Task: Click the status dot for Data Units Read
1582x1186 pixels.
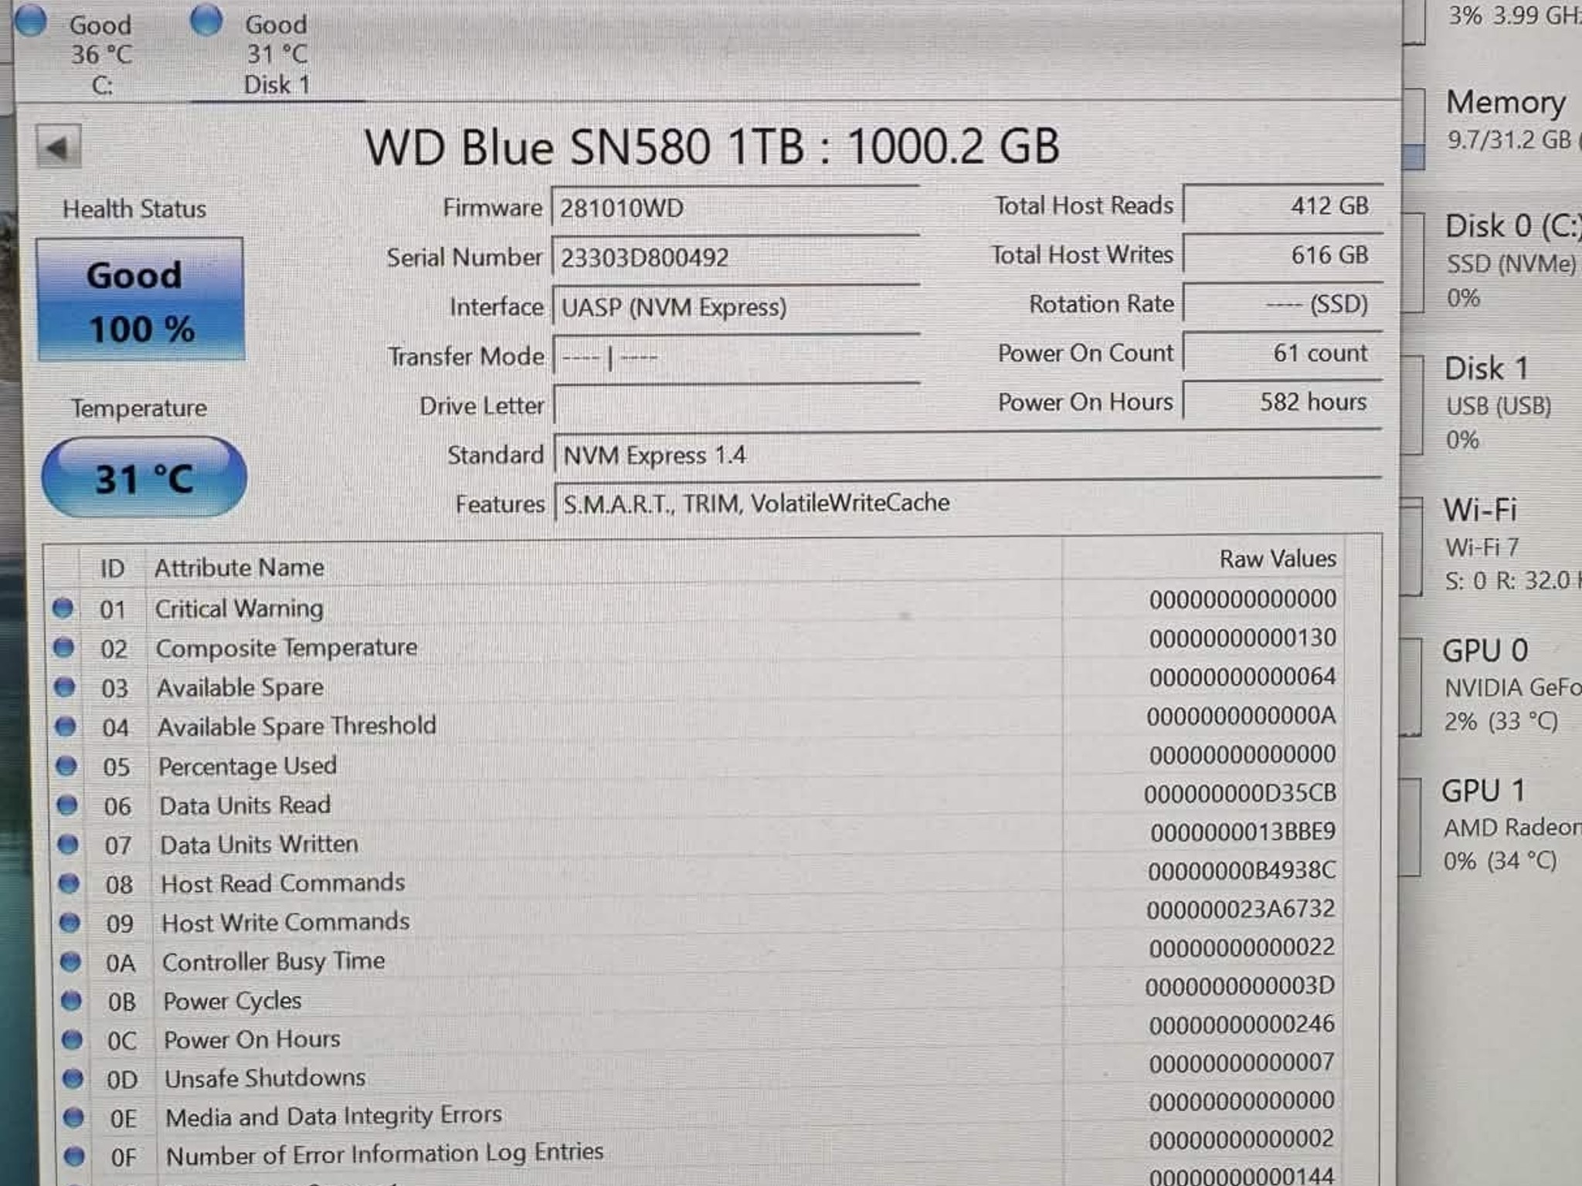Action: click(67, 805)
